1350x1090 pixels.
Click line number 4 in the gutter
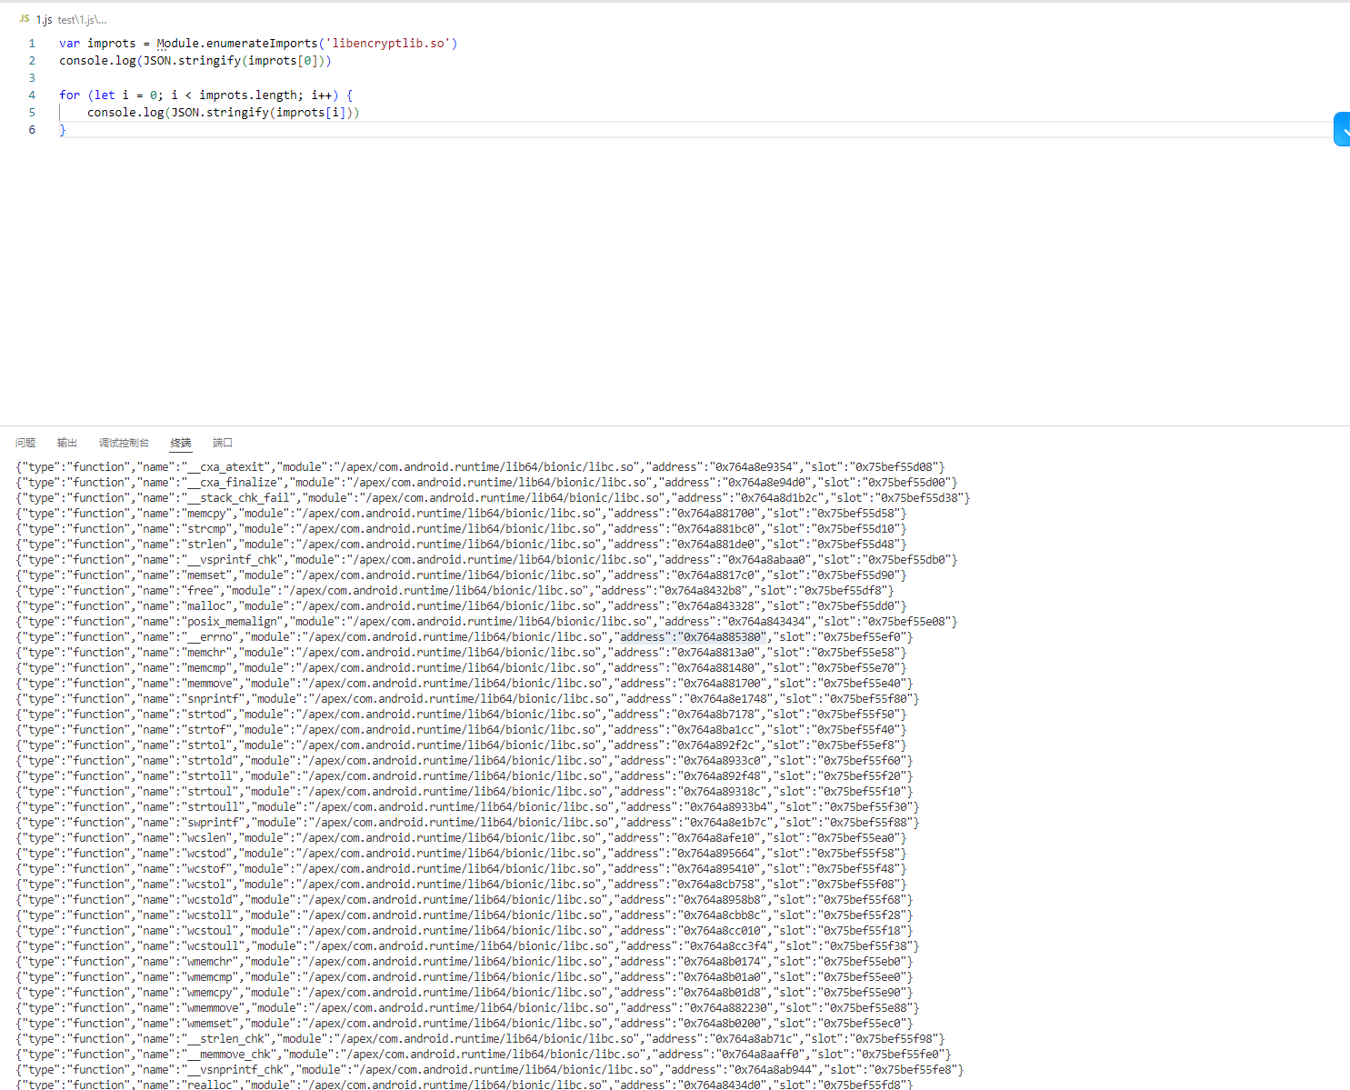(x=32, y=95)
